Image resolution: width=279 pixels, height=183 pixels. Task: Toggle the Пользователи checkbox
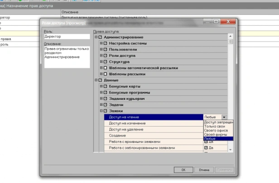[x=106, y=49]
